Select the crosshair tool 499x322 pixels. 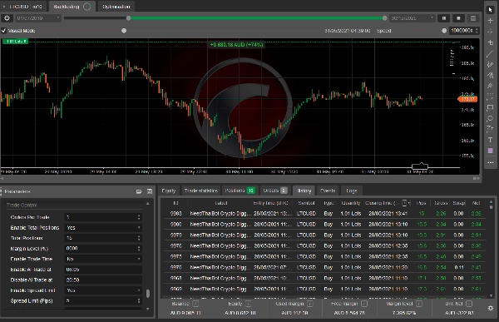490,20
